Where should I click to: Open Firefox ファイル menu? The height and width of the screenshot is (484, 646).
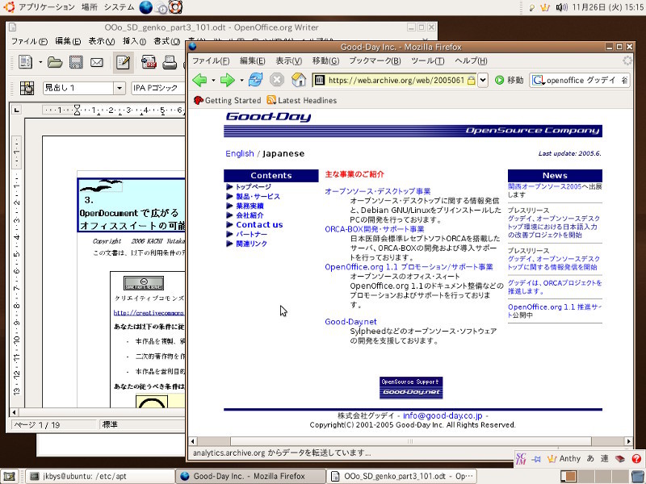[211, 61]
